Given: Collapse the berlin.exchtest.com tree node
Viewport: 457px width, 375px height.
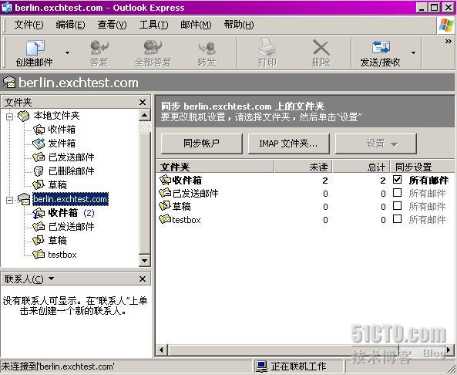Looking at the screenshot, I should click(x=9, y=200).
